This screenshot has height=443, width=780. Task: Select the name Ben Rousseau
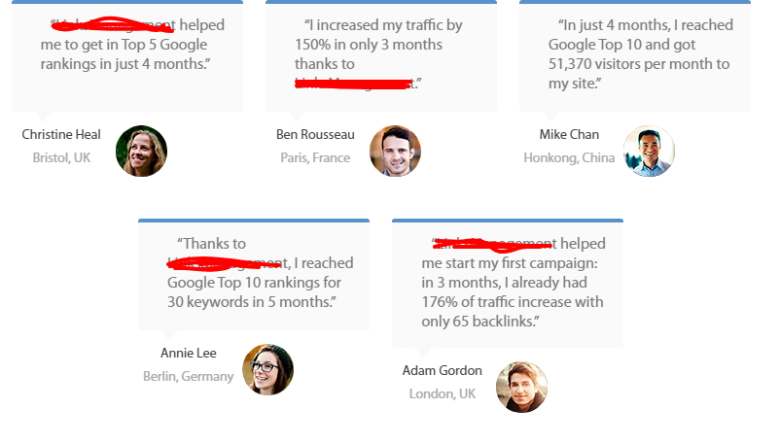[315, 135]
